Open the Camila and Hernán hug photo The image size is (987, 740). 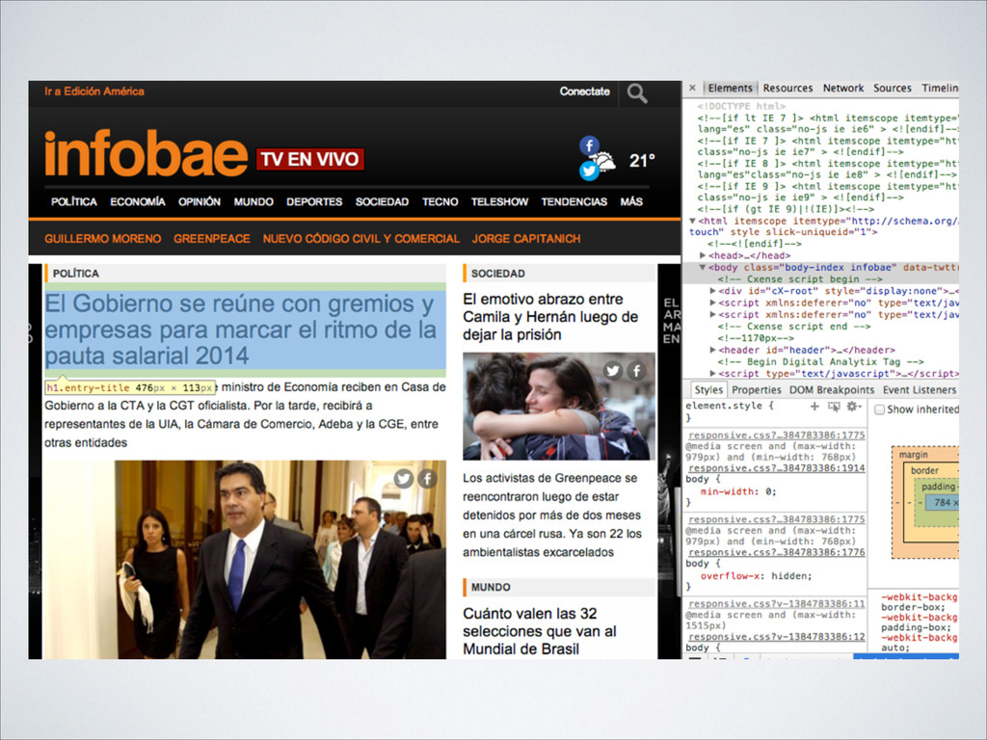[559, 407]
